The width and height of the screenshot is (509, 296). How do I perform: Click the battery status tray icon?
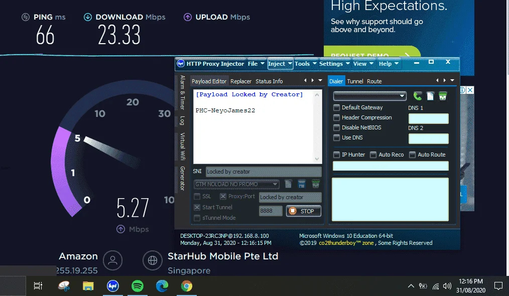(x=423, y=286)
